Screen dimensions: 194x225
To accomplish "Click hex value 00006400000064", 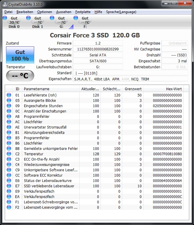I will click(167, 180).
